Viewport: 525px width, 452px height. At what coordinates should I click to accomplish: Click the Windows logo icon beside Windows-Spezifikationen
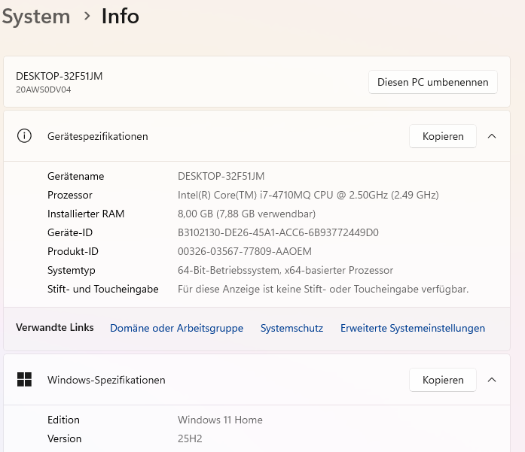click(24, 380)
